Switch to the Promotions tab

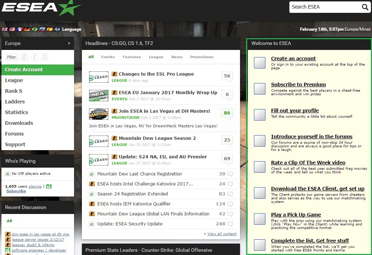202,57
